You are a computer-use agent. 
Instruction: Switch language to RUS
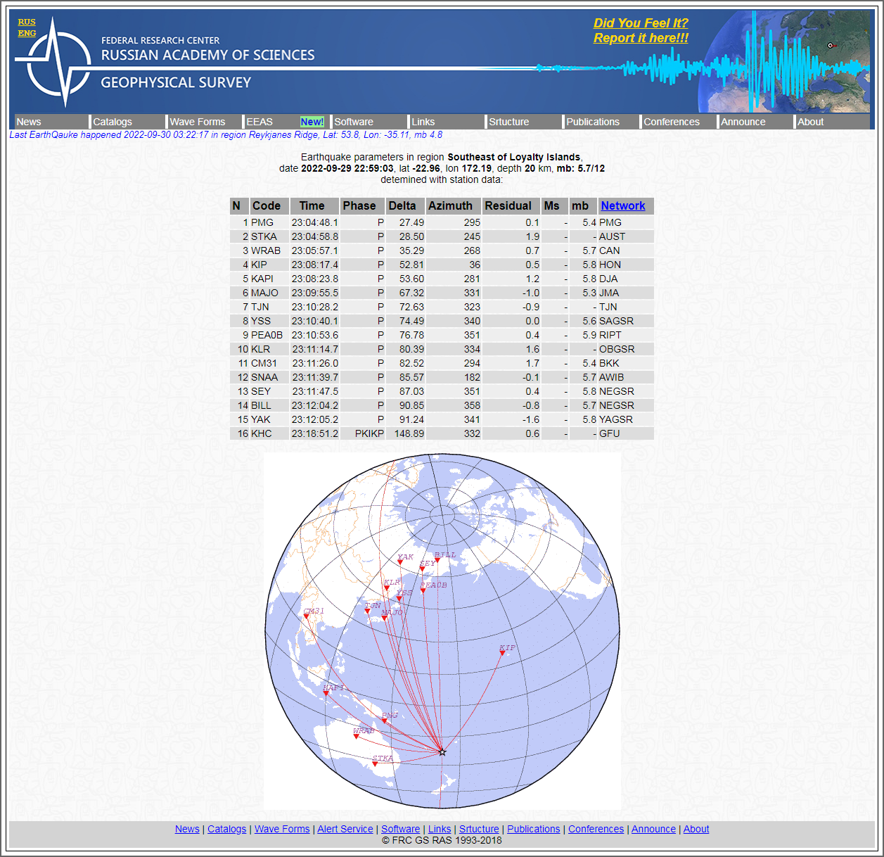coord(27,22)
